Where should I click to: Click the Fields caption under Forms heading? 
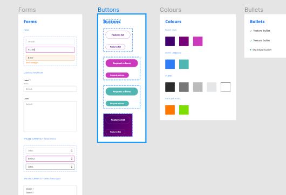click(26, 30)
